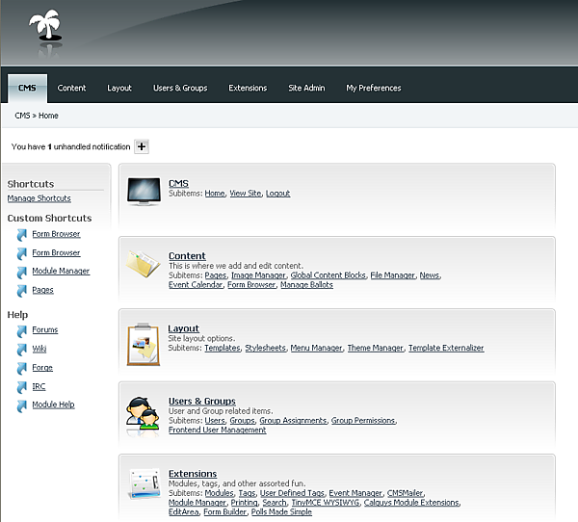
Task: Click the arrow icon beside Forums
Action: tap(22, 330)
